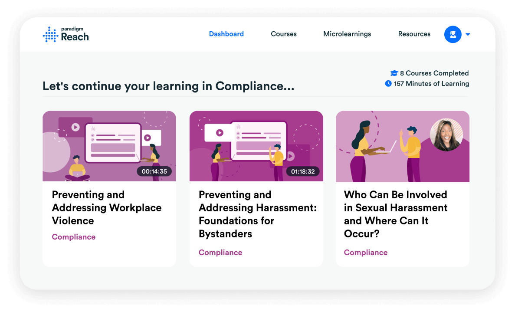Click the Paradigm Reach logo

[x=66, y=34]
